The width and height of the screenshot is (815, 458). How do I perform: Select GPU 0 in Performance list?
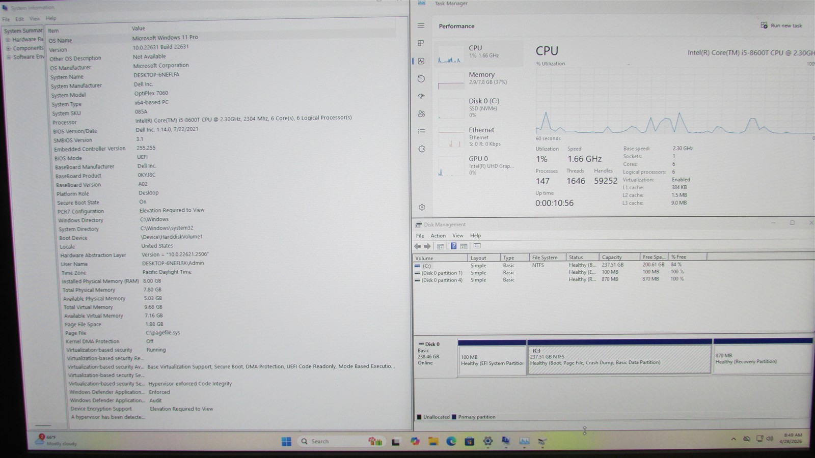(x=479, y=165)
